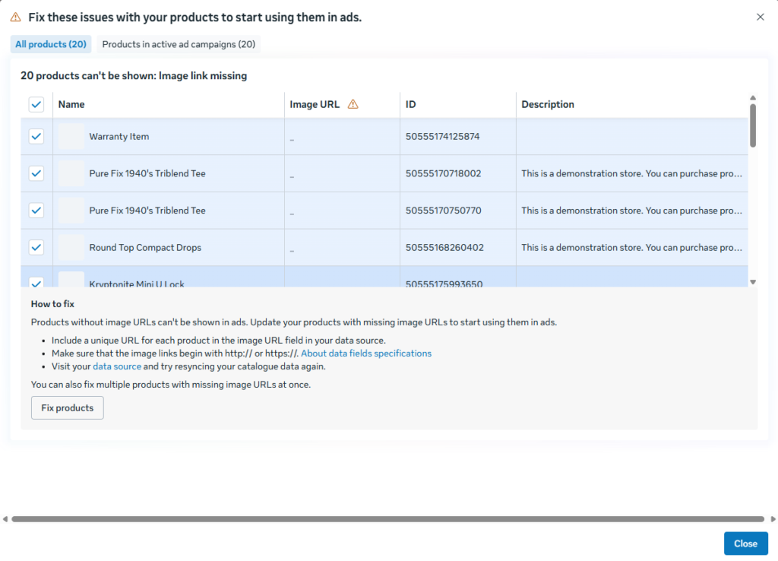Viewport: 778px width, 561px height.
Task: Open Products in active ad campaigns tab
Action: click(179, 44)
